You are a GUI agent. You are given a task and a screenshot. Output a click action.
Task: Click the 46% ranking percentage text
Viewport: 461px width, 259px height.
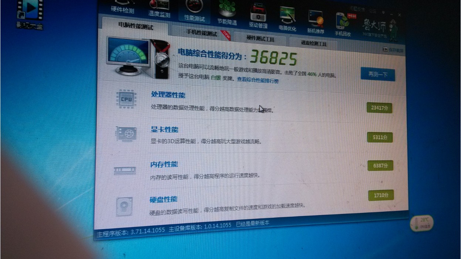pos(312,74)
